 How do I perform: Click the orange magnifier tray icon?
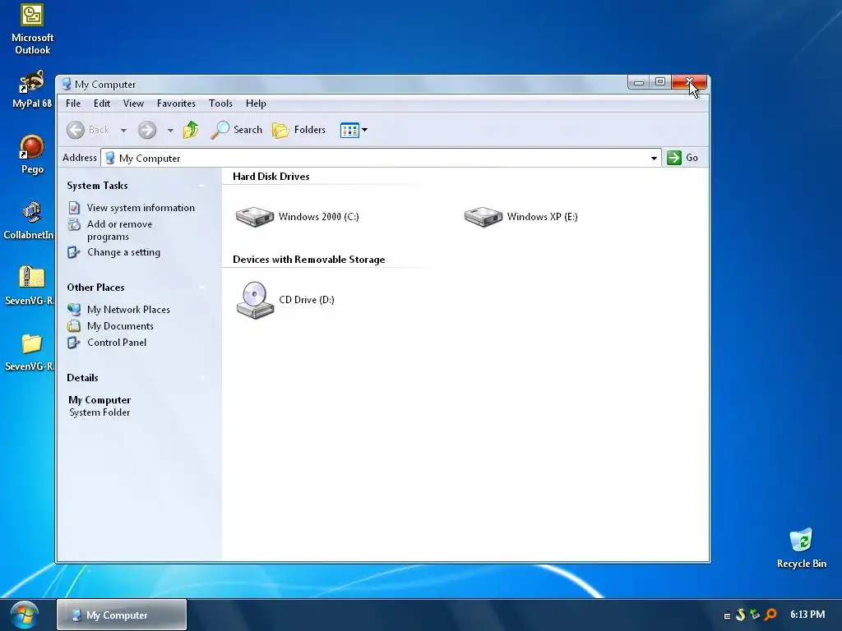click(x=770, y=615)
